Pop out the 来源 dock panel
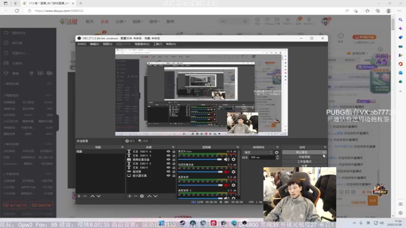This screenshot has width=406, height=228. (x=173, y=147)
